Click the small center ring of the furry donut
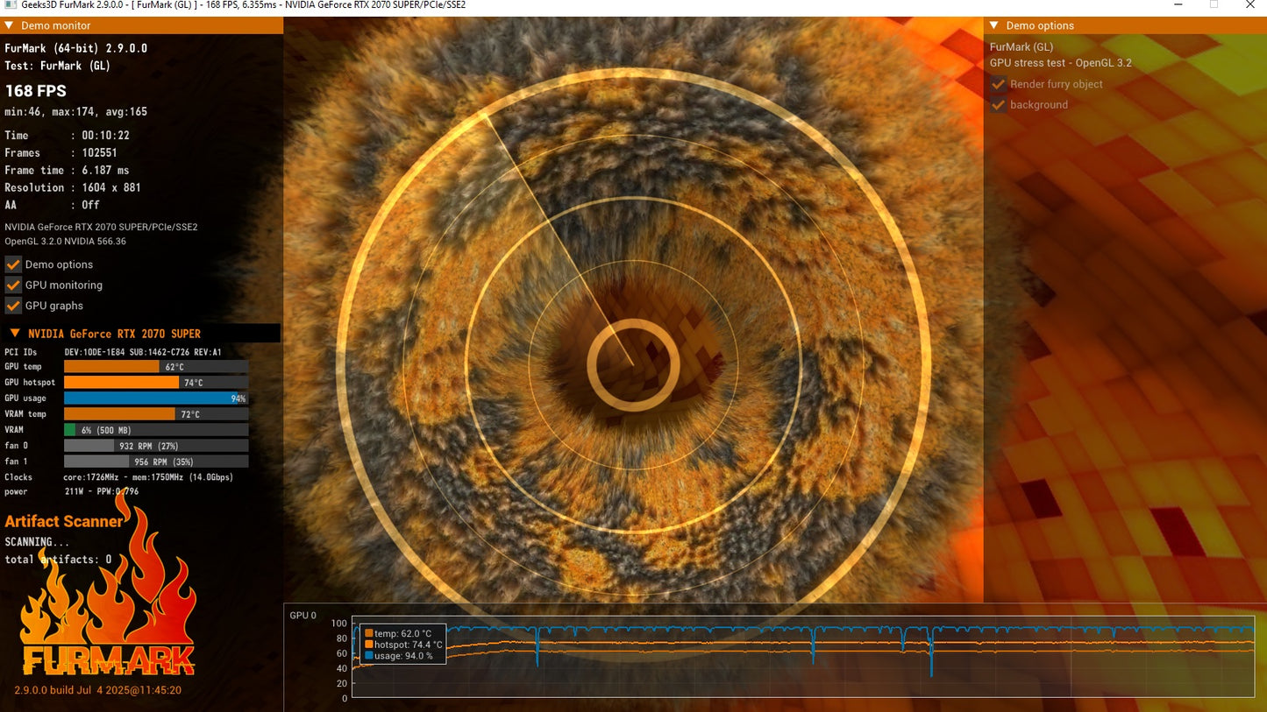This screenshot has height=712, width=1267. (x=633, y=365)
